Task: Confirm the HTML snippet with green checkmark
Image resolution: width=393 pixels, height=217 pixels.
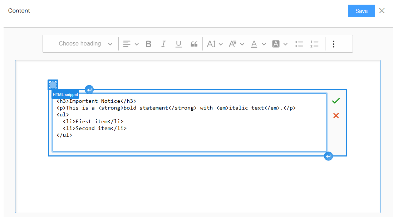Action: (x=335, y=101)
